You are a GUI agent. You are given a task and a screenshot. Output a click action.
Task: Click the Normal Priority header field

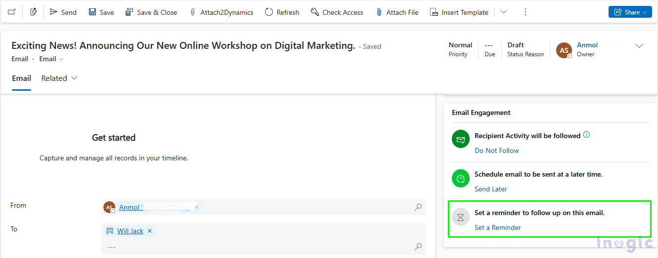(x=460, y=49)
